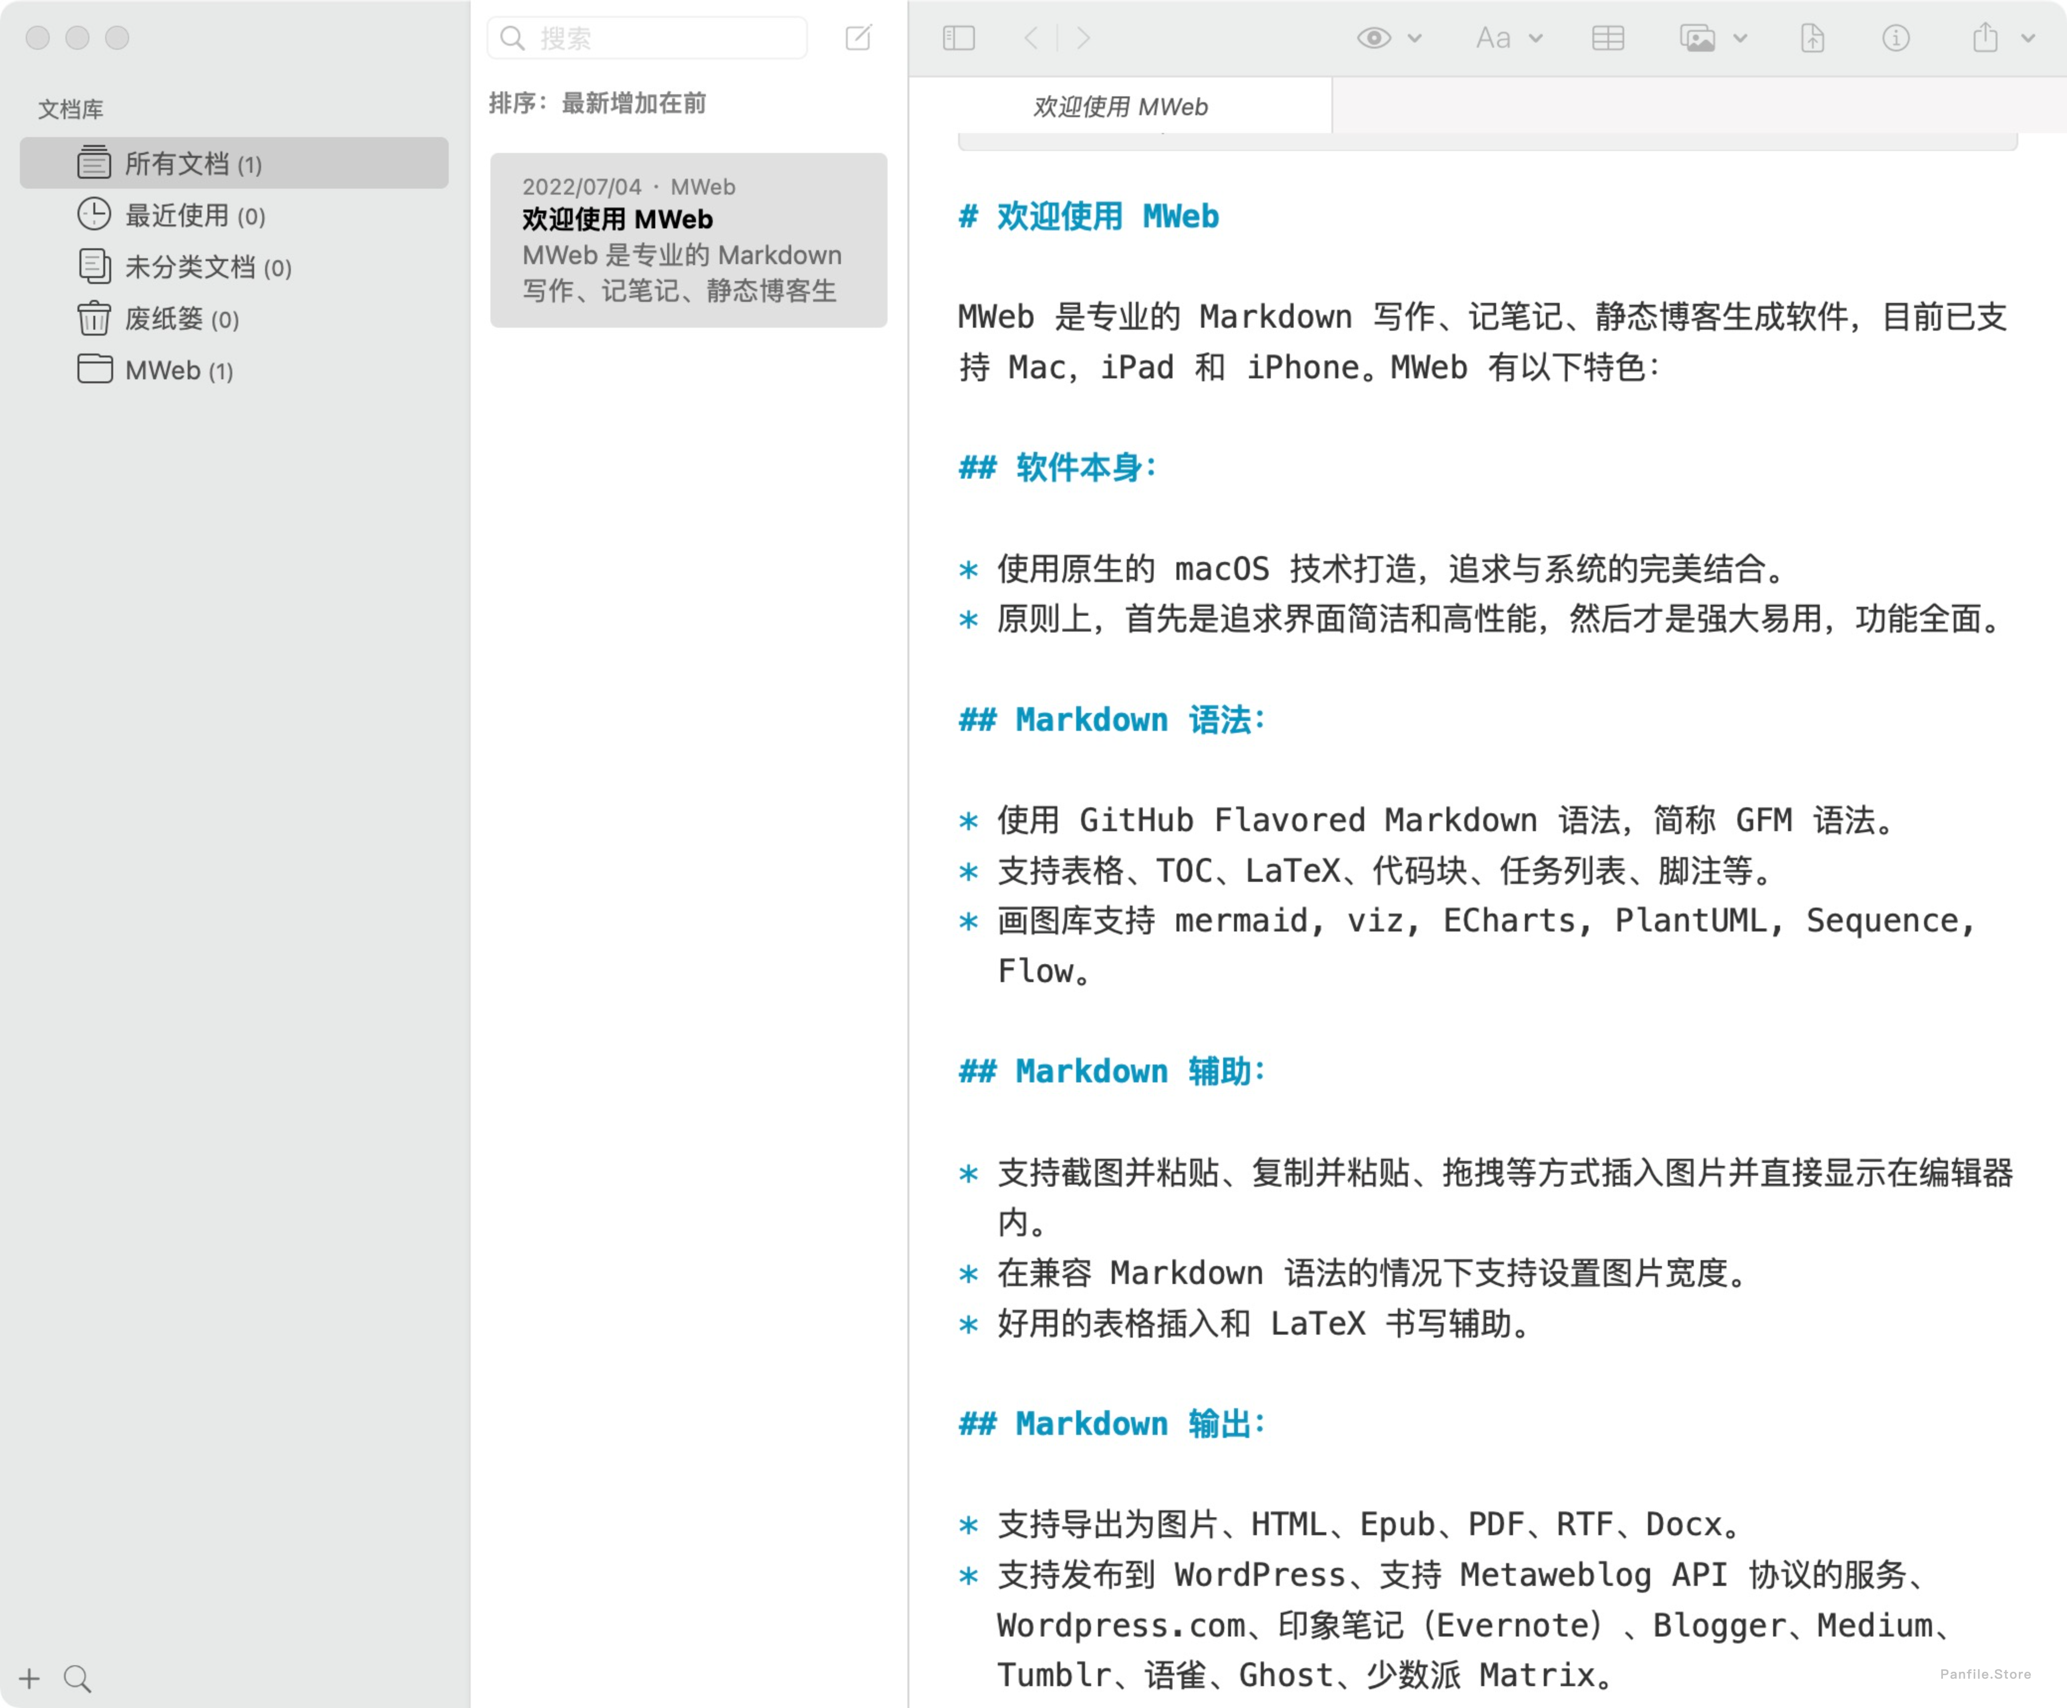Click the 2022/07/04 · MWeb date label
Image resolution: width=2067 pixels, height=1708 pixels.
[628, 187]
